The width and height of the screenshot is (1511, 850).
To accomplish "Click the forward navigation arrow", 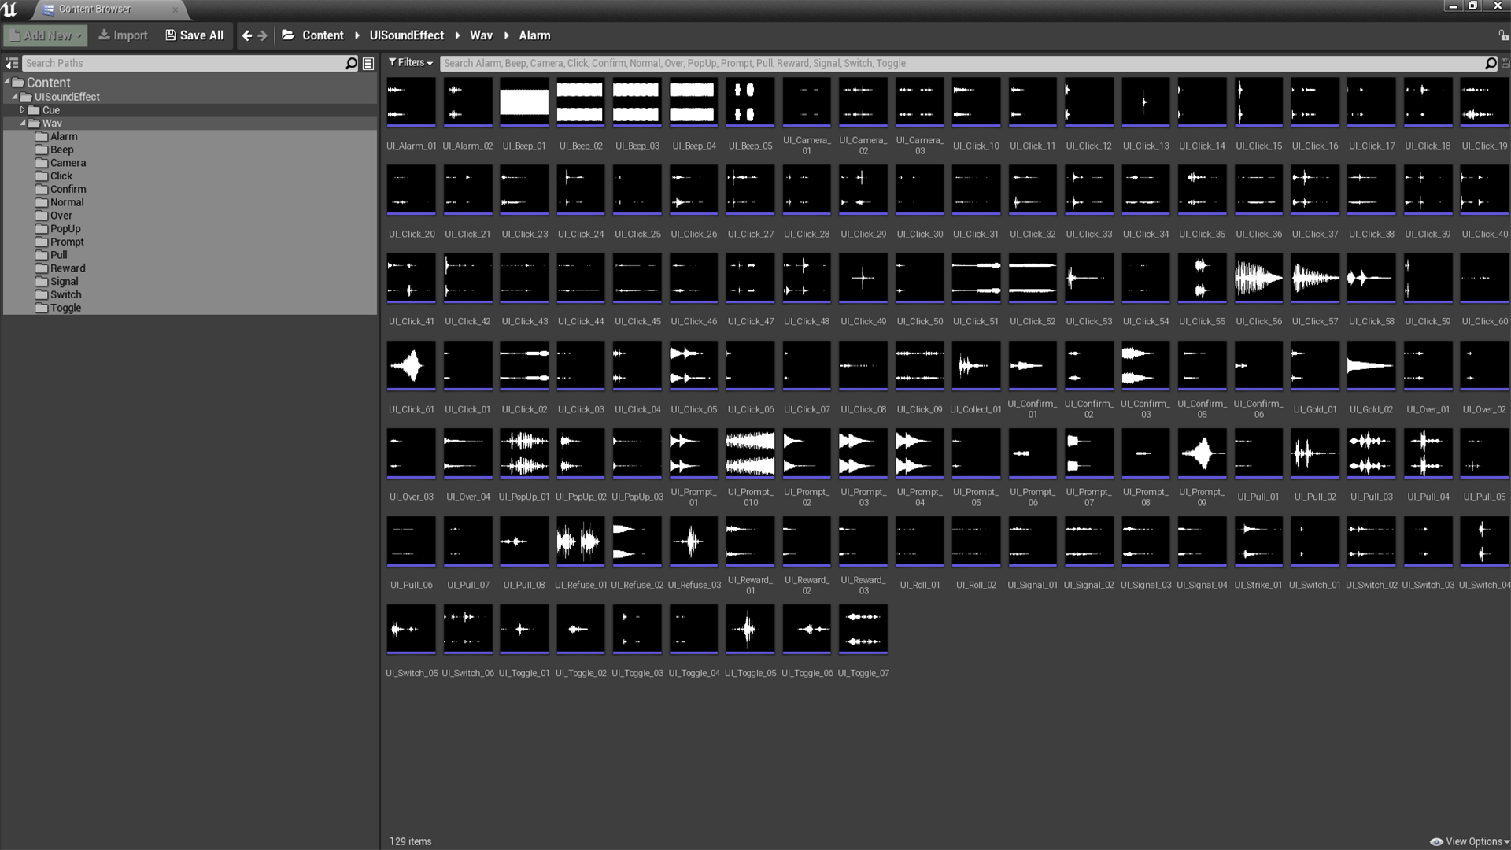I will 262,35.
